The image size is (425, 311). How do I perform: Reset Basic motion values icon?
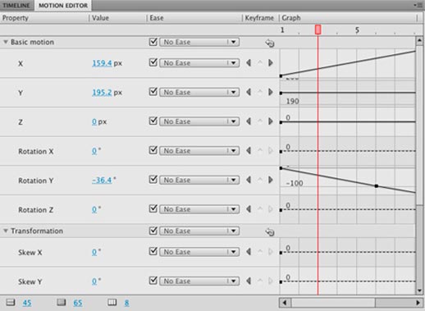coord(270,43)
